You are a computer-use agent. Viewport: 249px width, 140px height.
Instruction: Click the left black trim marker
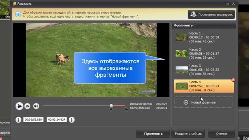pos(111,109)
